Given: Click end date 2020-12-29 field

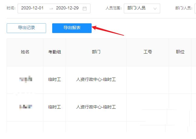Looking at the screenshot, I should (x=67, y=8).
